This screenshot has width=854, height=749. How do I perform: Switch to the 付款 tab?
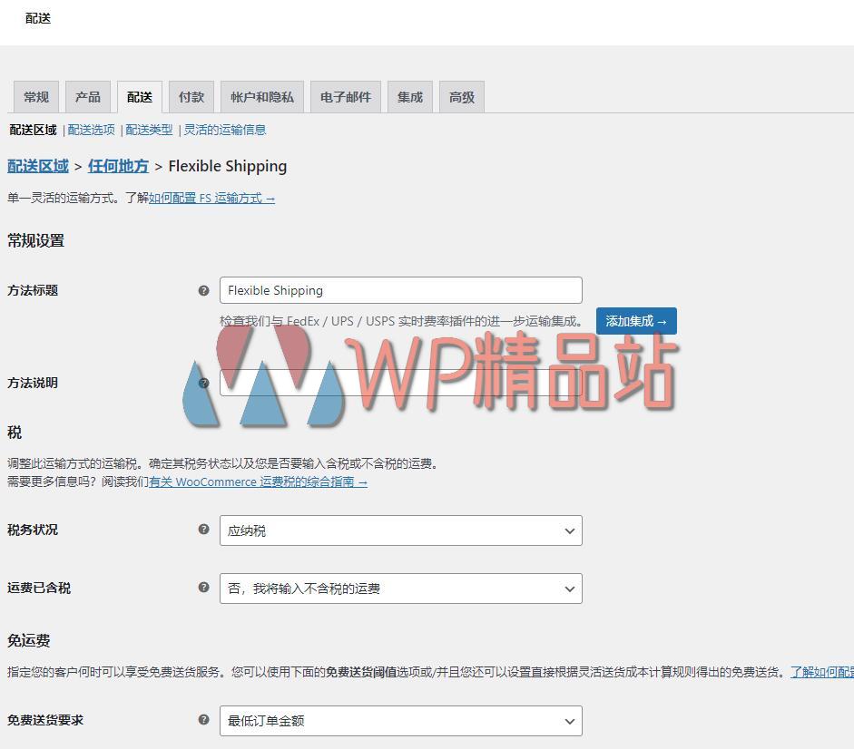[x=191, y=96]
